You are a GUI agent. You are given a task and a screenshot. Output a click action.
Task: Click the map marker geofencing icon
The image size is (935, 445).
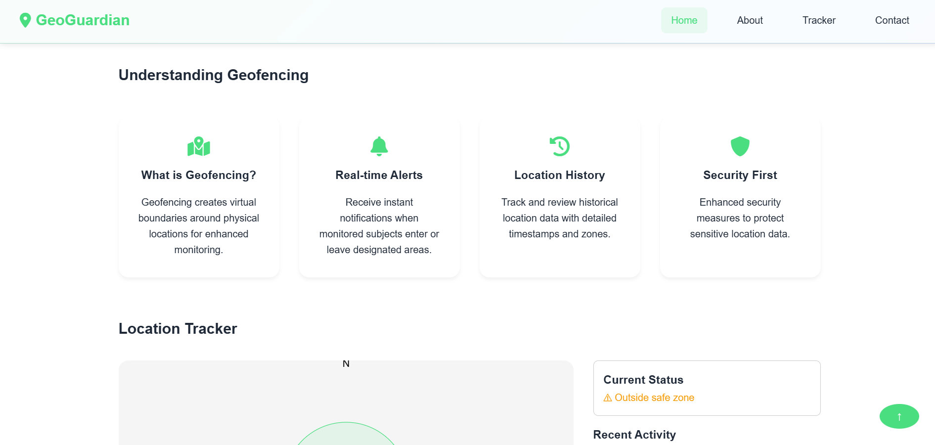point(199,146)
